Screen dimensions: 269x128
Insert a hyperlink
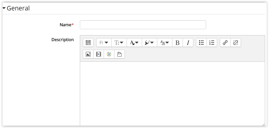tap(225, 43)
